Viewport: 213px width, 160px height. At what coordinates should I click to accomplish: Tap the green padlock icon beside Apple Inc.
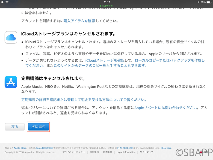(100, 6)
